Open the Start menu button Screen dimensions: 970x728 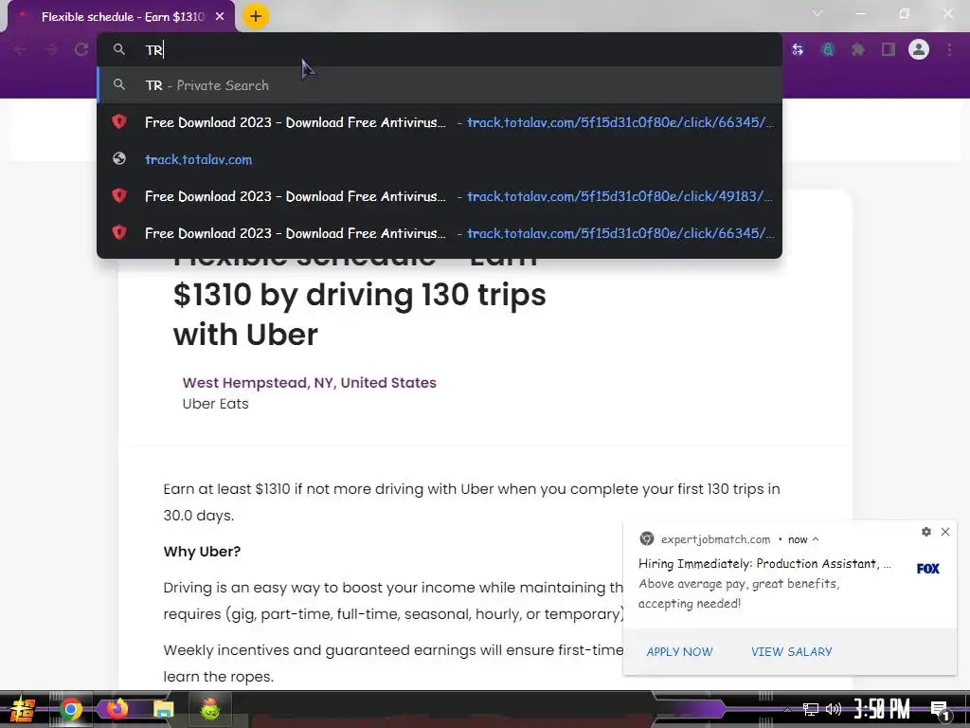(21, 709)
